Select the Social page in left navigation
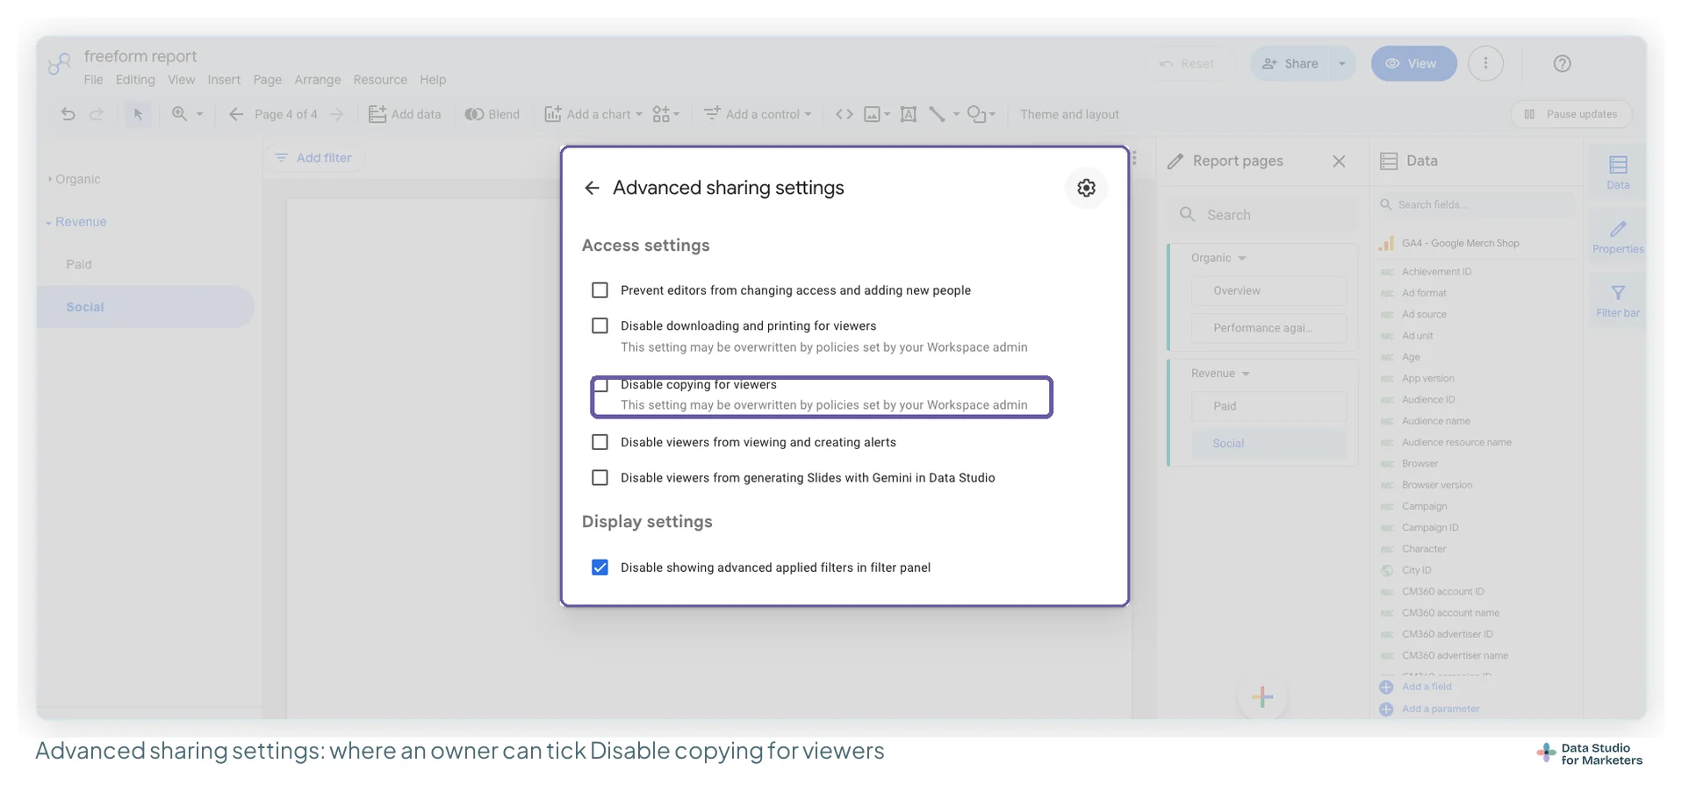The height and width of the screenshot is (785, 1682). click(145, 307)
